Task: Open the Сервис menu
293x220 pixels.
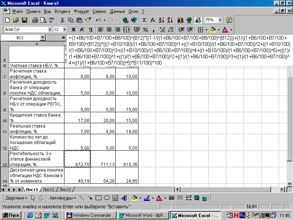Action: pyautogui.click(x=99, y=11)
